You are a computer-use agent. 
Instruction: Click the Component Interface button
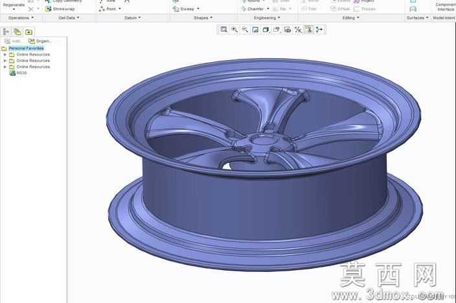click(446, 6)
